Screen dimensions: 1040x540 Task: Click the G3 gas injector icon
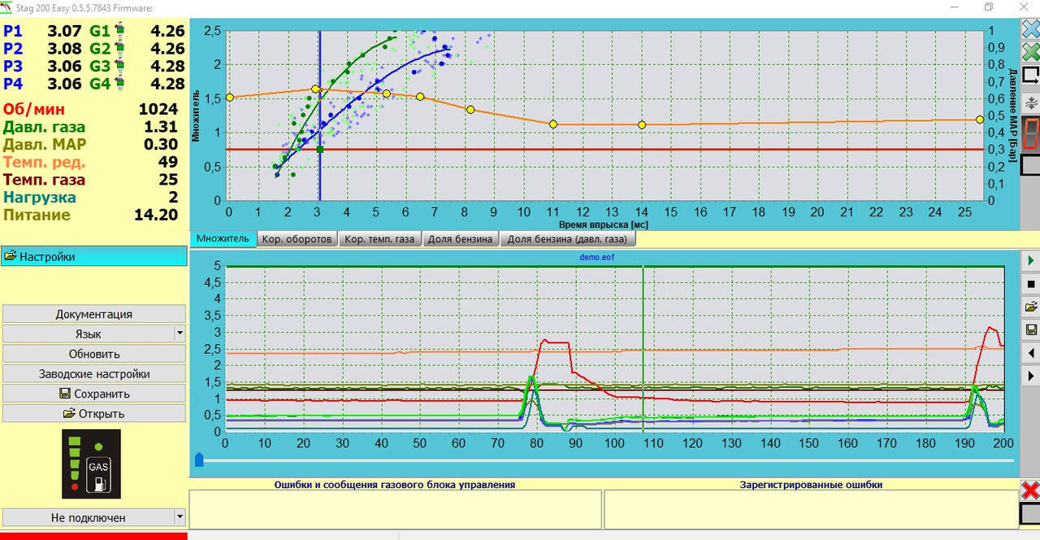119,67
